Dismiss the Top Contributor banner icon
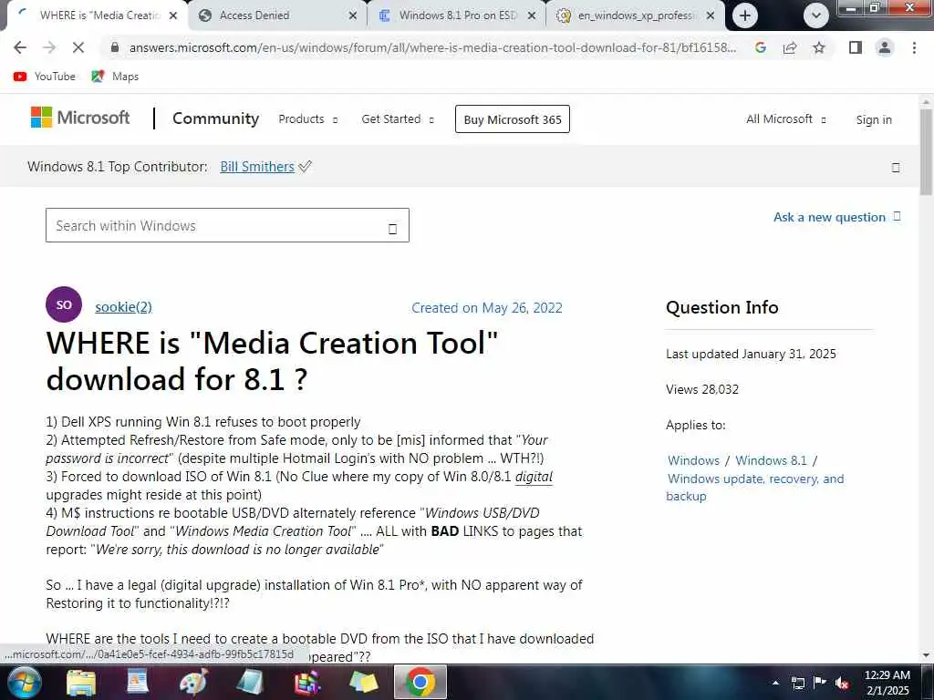934x700 pixels. coord(896,168)
